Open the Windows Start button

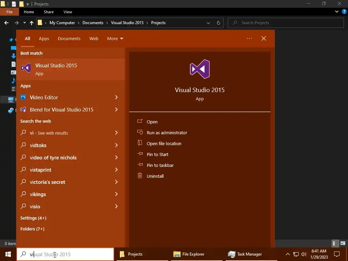coord(8,254)
